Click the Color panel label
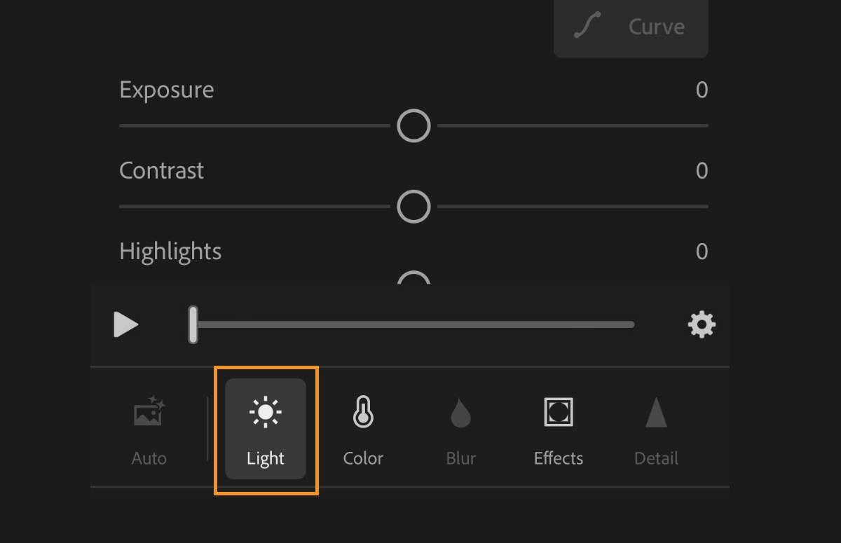This screenshot has height=543, width=841. [x=362, y=458]
